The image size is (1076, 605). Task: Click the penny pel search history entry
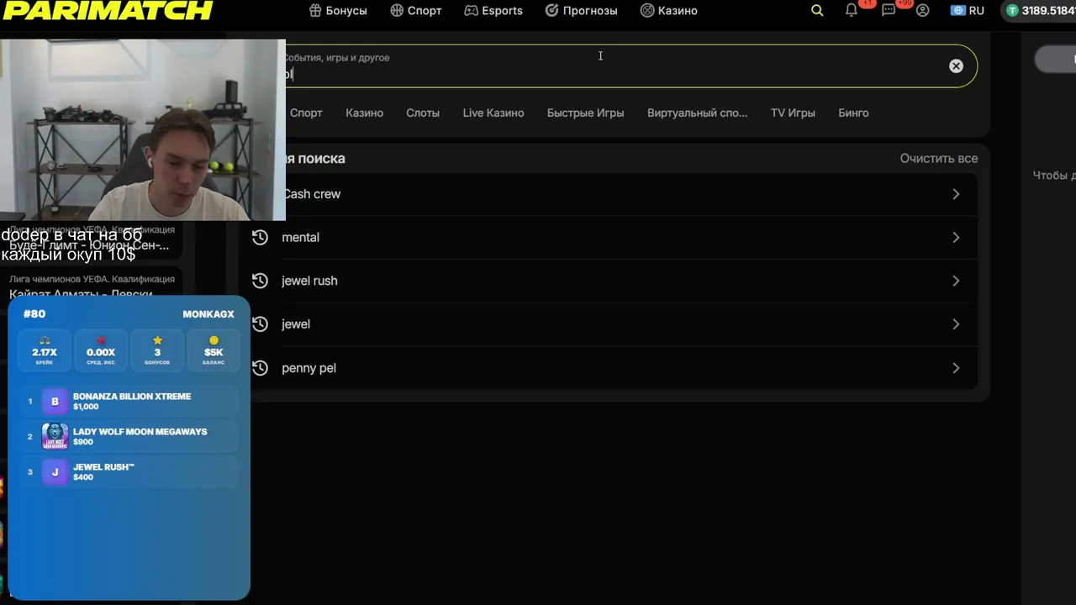click(x=614, y=368)
